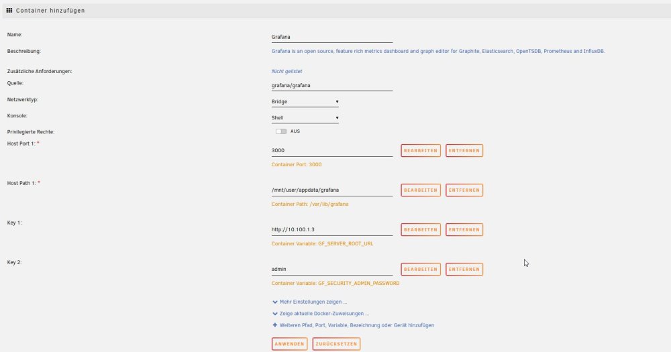Click Bearbeiten for Key 1
Viewport: 671px width, 352px height.
click(x=421, y=230)
